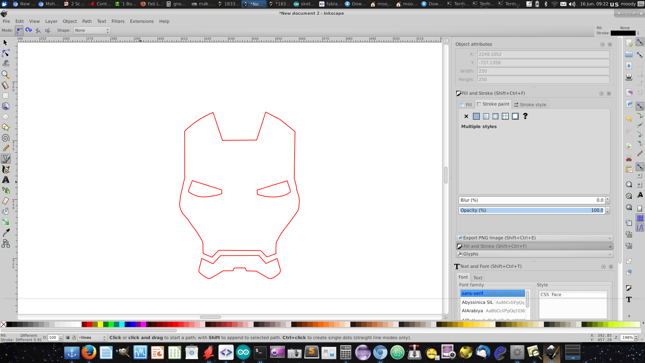
Task: Click the Print document icon
Action: click(x=629, y=77)
